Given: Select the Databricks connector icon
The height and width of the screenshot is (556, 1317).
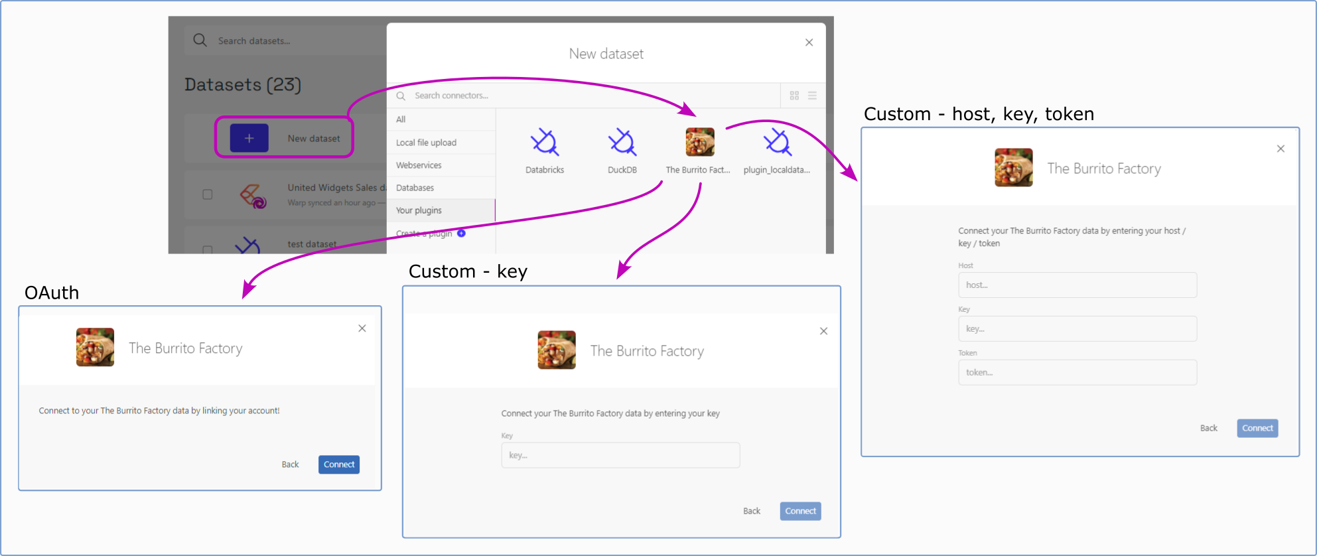Looking at the screenshot, I should pyautogui.click(x=544, y=142).
